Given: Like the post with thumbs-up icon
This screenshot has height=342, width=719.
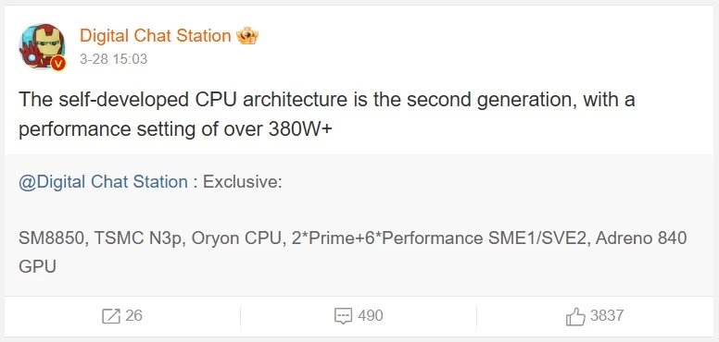Looking at the screenshot, I should point(576,316).
